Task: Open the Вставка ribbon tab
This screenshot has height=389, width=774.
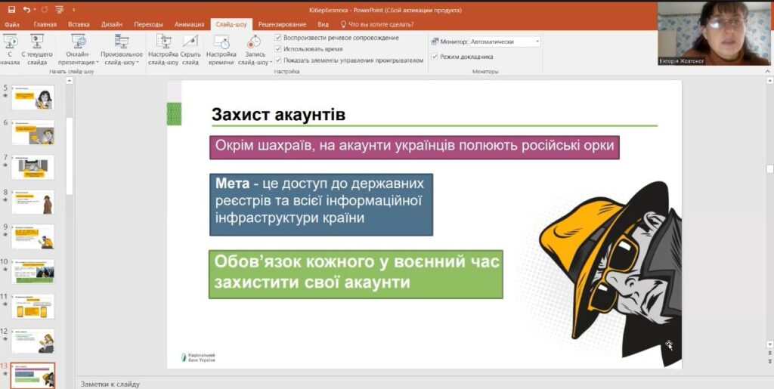Action: click(x=79, y=24)
